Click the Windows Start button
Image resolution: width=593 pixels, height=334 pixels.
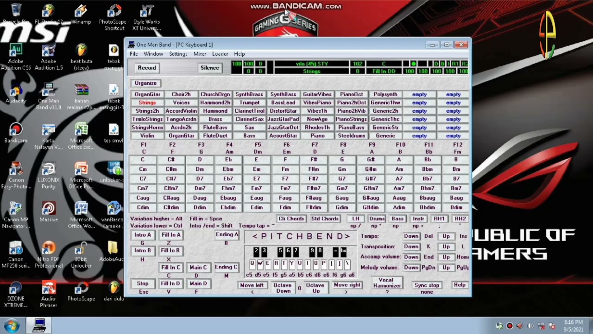pos(12,325)
